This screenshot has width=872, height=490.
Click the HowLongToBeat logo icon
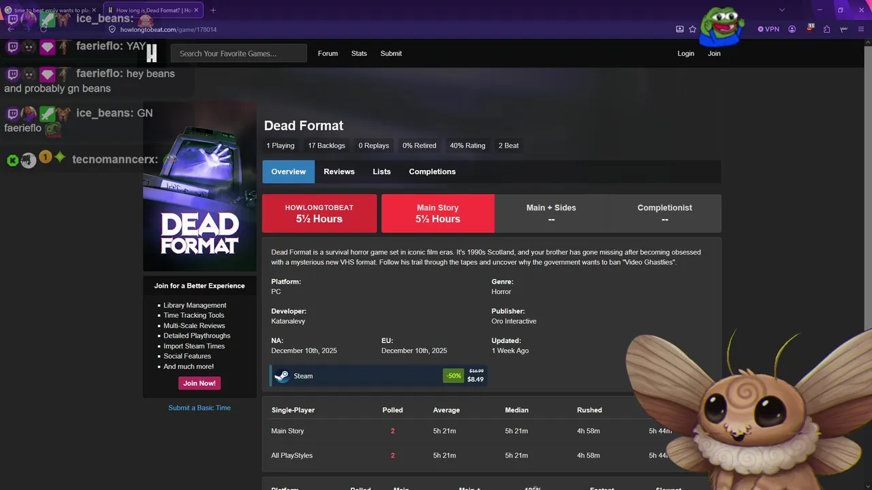click(x=152, y=53)
